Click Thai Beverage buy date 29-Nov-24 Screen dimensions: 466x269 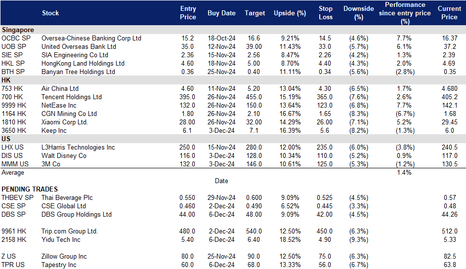coord(221,198)
